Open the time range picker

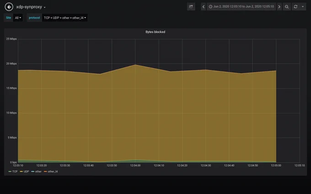click(x=241, y=6)
